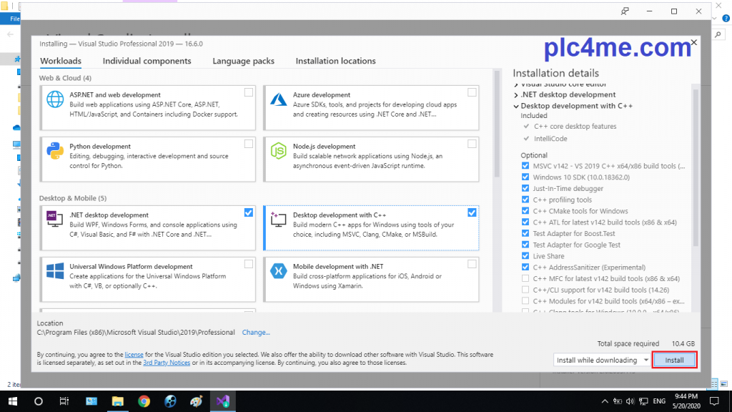
Task: Expand .NET desktop development details
Action: 516,94
